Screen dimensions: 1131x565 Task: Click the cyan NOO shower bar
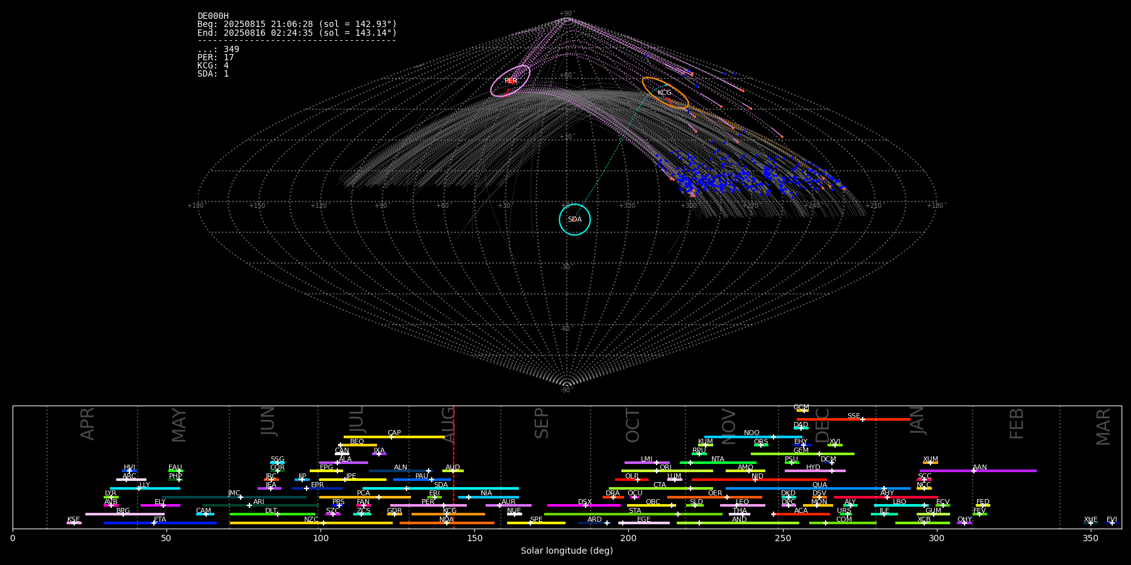pos(753,437)
